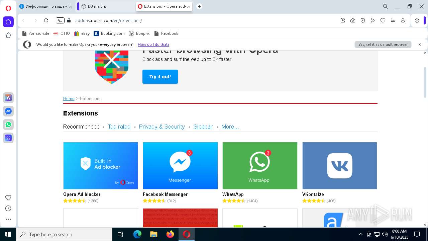This screenshot has width=428, height=241.
Task: Open Aria AI sidebar icon
Action: point(8,98)
